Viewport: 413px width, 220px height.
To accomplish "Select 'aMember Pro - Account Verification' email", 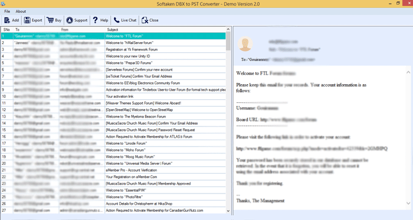I will click(x=113, y=170).
